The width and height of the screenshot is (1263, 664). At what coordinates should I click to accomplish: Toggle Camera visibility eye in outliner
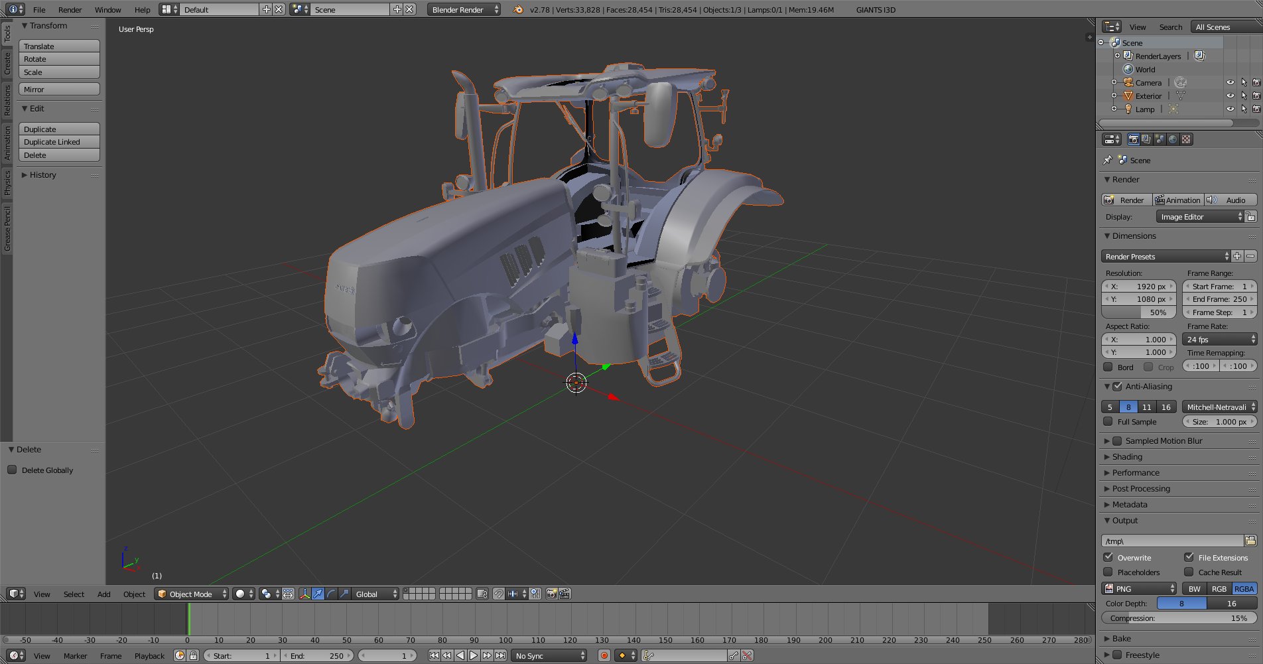[1230, 82]
